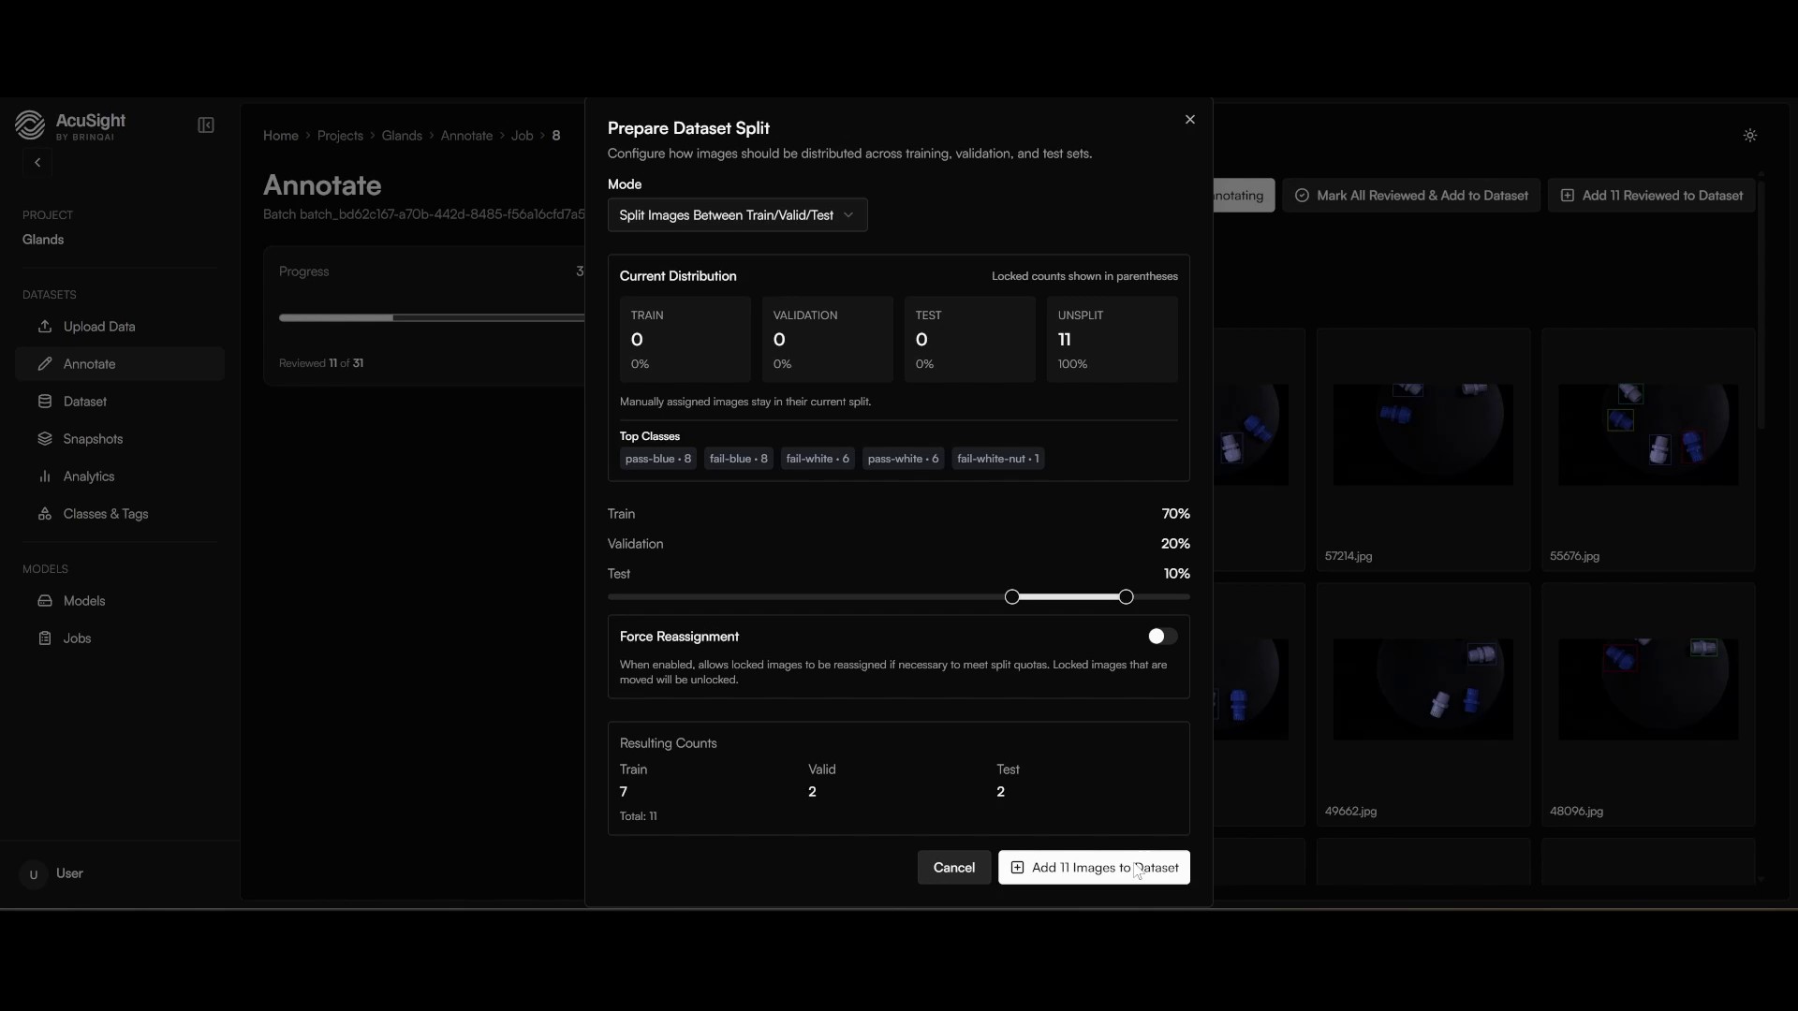Viewport: 1798px width, 1011px height.
Task: Click Projects breadcrumb link
Action: (x=340, y=136)
